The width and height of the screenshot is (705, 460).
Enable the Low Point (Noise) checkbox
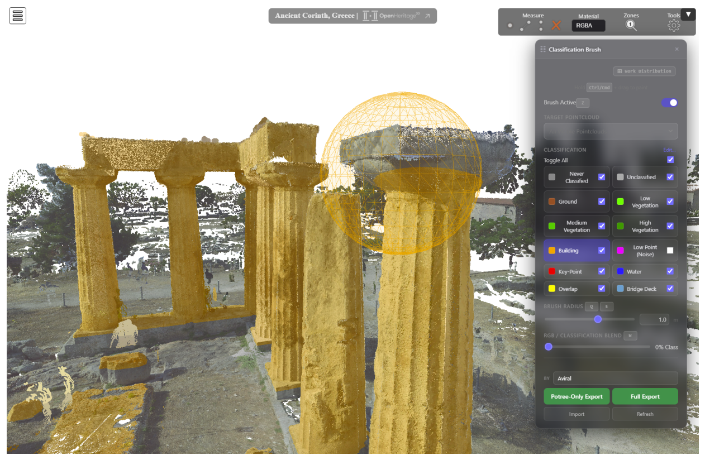click(670, 251)
